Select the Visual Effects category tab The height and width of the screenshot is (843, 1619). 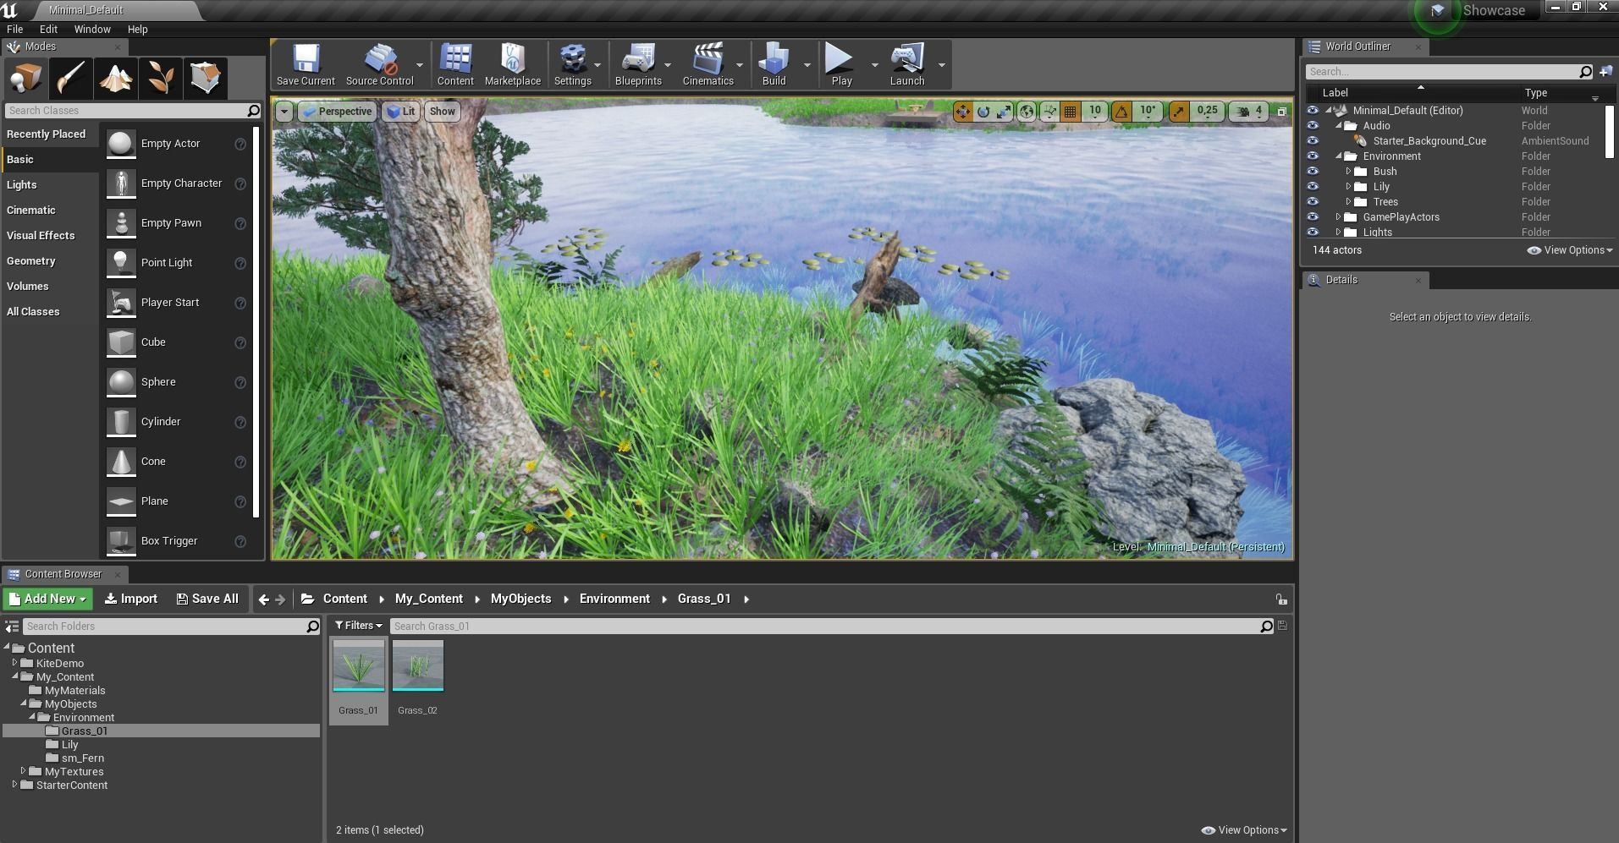(49, 236)
